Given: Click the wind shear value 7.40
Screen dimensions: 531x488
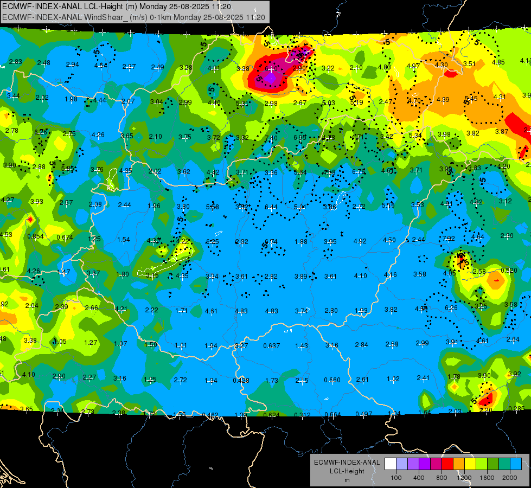Looking at the screenshot, I should click(271, 138).
